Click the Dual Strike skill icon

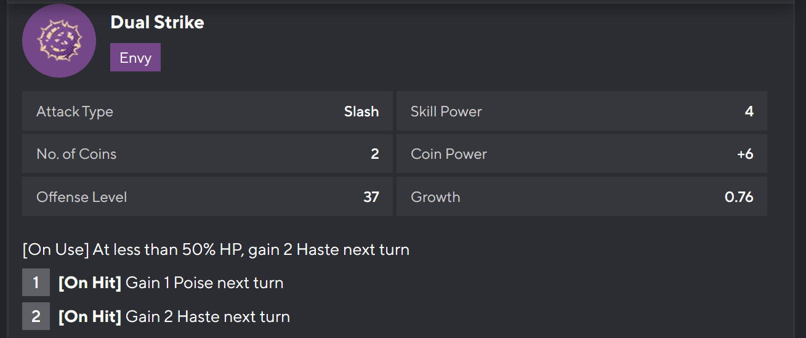[x=59, y=41]
